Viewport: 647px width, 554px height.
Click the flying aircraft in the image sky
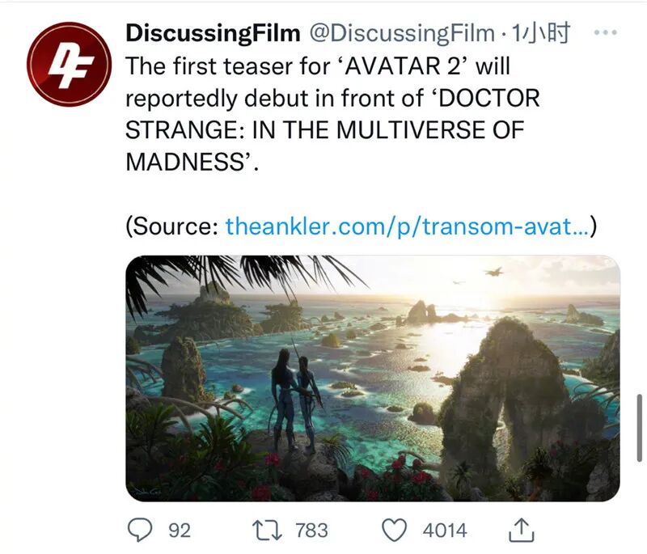494,272
